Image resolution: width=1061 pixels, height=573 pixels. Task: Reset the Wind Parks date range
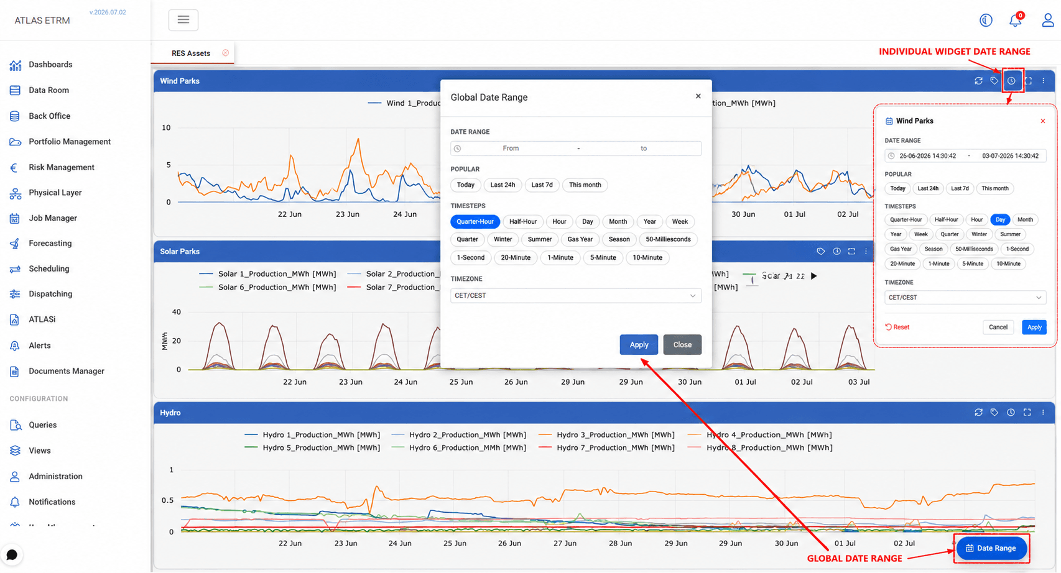(x=897, y=327)
